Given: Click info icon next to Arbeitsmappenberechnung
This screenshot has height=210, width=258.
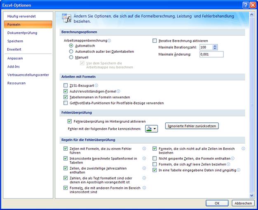Looking at the screenshot, I should pos(110,41).
